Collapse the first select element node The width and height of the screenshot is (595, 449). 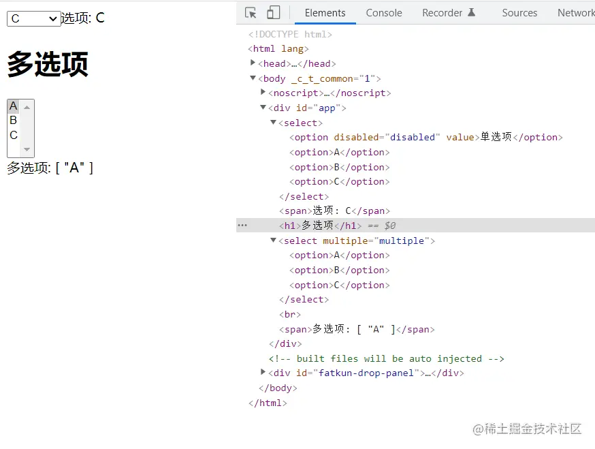[x=273, y=123]
